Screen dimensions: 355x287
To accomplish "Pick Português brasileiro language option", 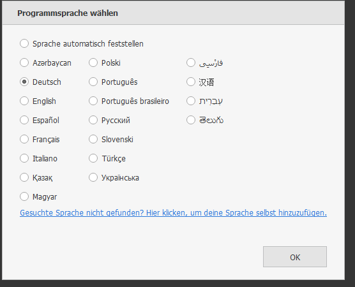I will [93, 101].
